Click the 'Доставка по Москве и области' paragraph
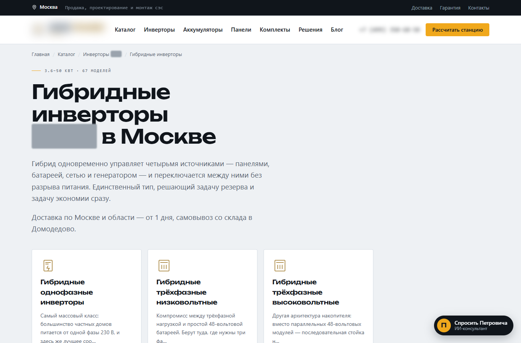521x343 pixels. (142, 223)
